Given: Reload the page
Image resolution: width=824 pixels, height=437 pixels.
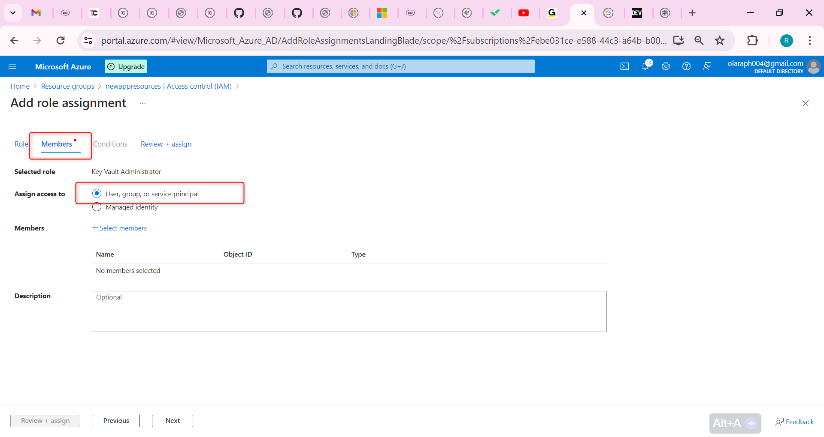Looking at the screenshot, I should (x=61, y=40).
